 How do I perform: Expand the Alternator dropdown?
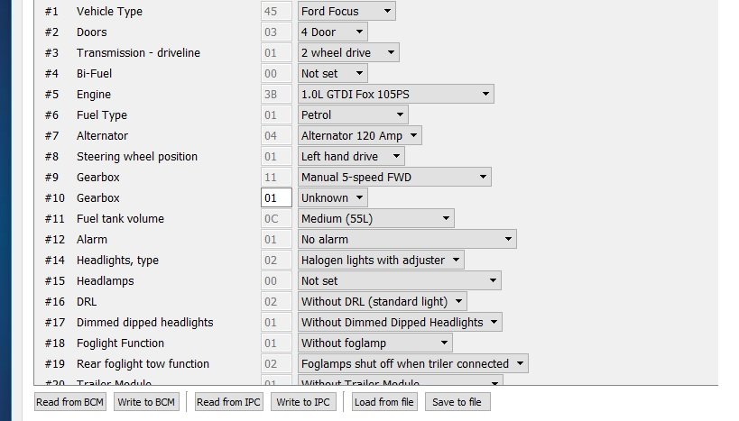click(360, 136)
